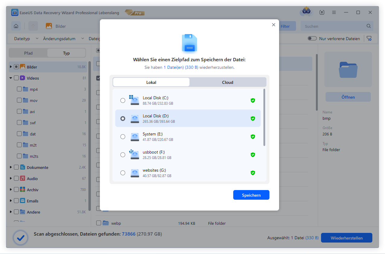Click the Emails category icon
The height and width of the screenshot is (254, 385).
pyautogui.click(x=23, y=201)
